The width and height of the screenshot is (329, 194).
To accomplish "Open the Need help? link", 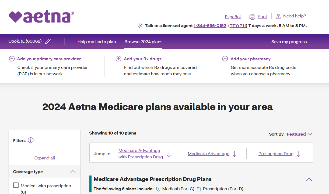I will (x=295, y=16).
